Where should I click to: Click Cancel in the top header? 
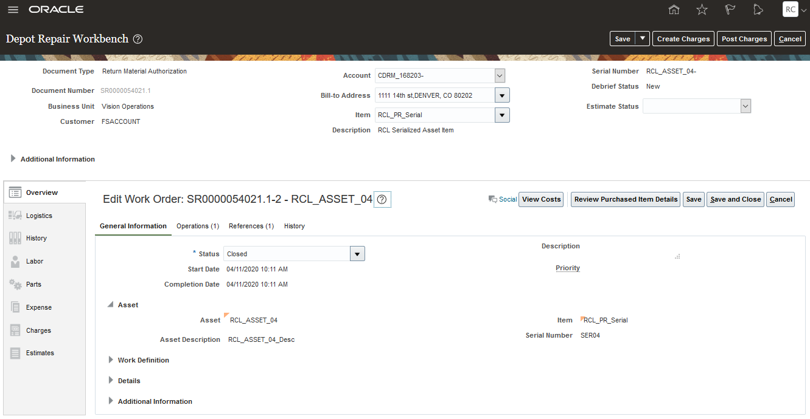(x=790, y=39)
